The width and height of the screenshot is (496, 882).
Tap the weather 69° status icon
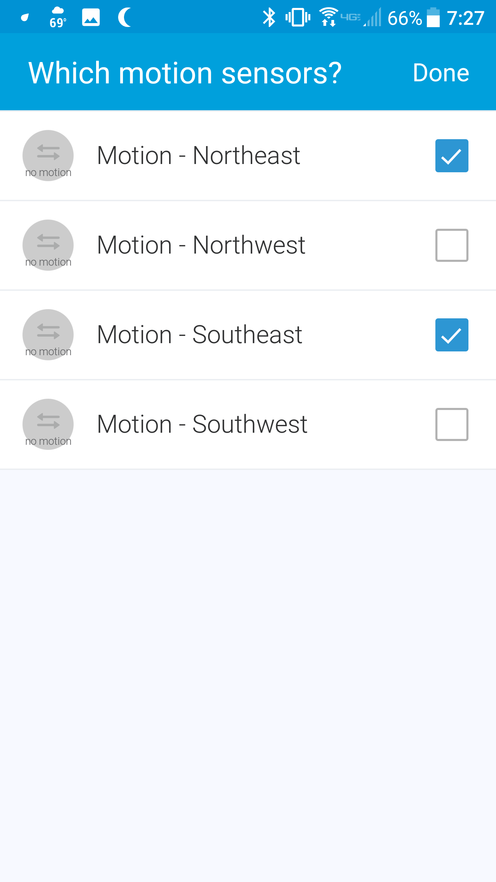coord(58,17)
